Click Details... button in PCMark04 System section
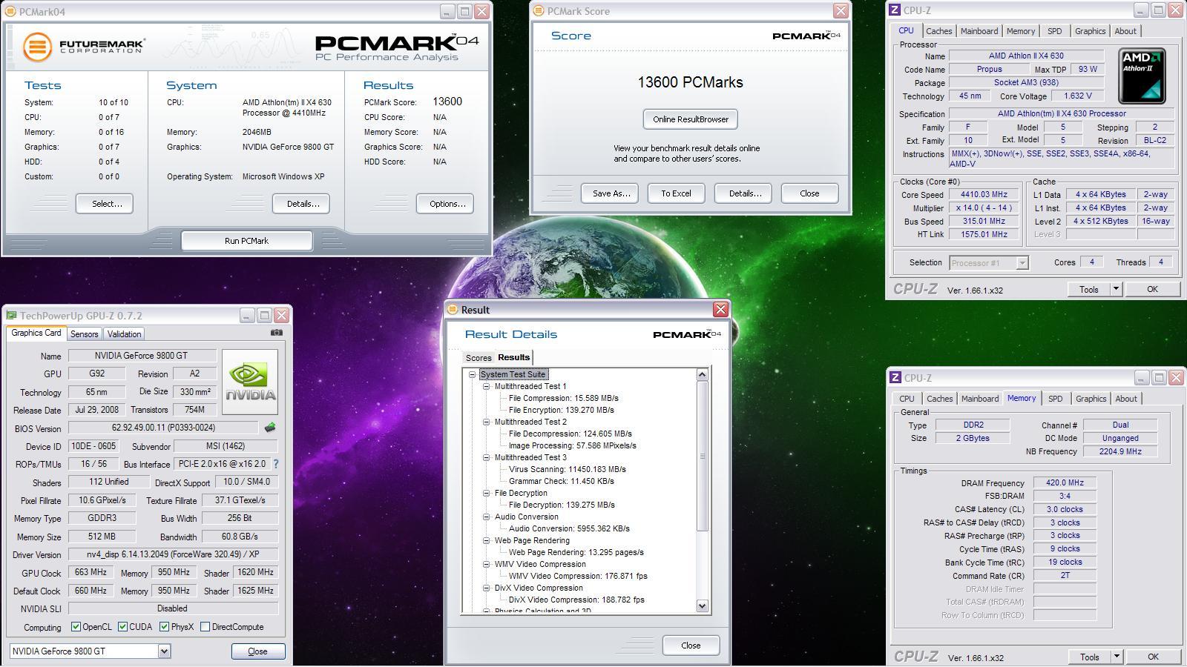This screenshot has height=667, width=1187. point(300,204)
